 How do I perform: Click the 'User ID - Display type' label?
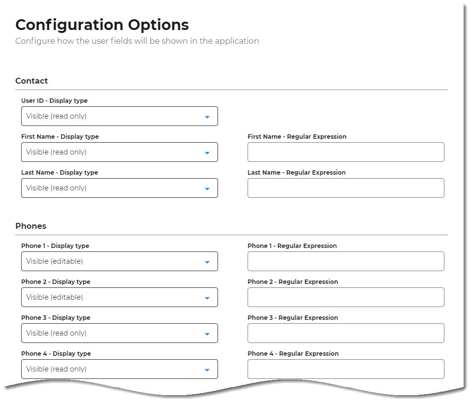[x=54, y=101]
